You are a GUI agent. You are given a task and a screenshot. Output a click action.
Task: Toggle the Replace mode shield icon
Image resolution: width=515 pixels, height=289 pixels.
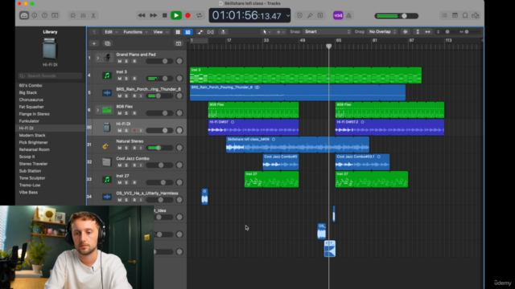(x=299, y=15)
